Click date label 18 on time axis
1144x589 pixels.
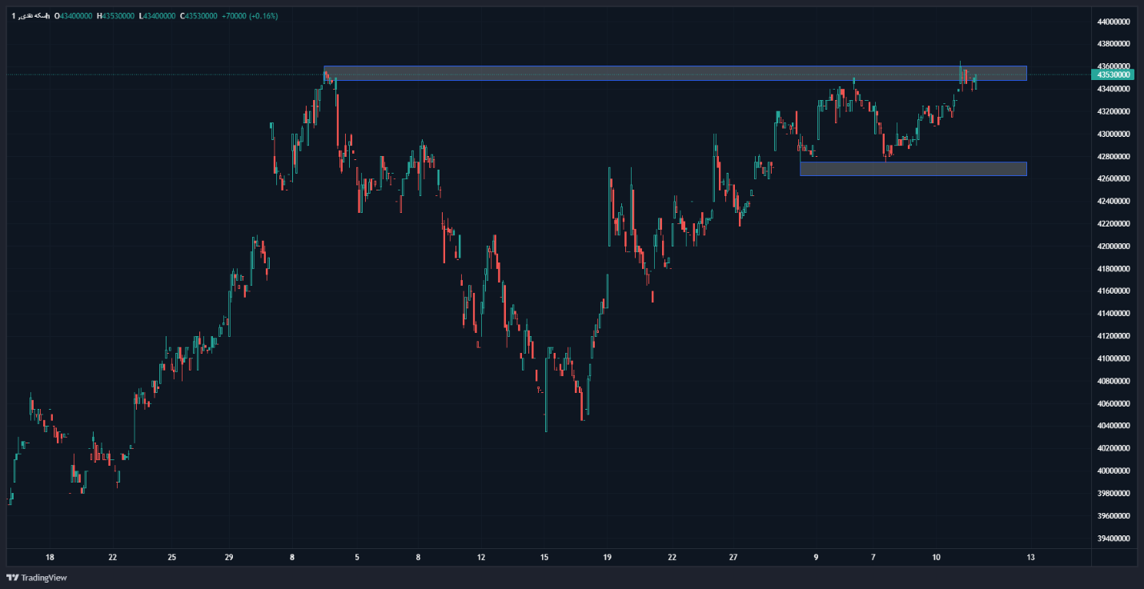[x=50, y=557]
